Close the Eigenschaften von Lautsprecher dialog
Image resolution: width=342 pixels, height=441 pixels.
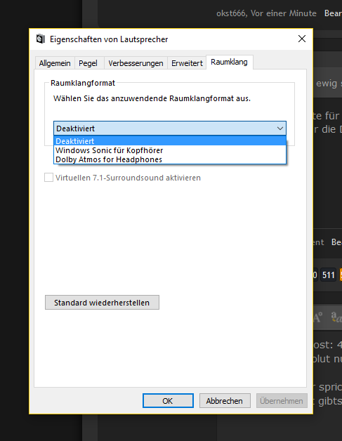point(302,39)
